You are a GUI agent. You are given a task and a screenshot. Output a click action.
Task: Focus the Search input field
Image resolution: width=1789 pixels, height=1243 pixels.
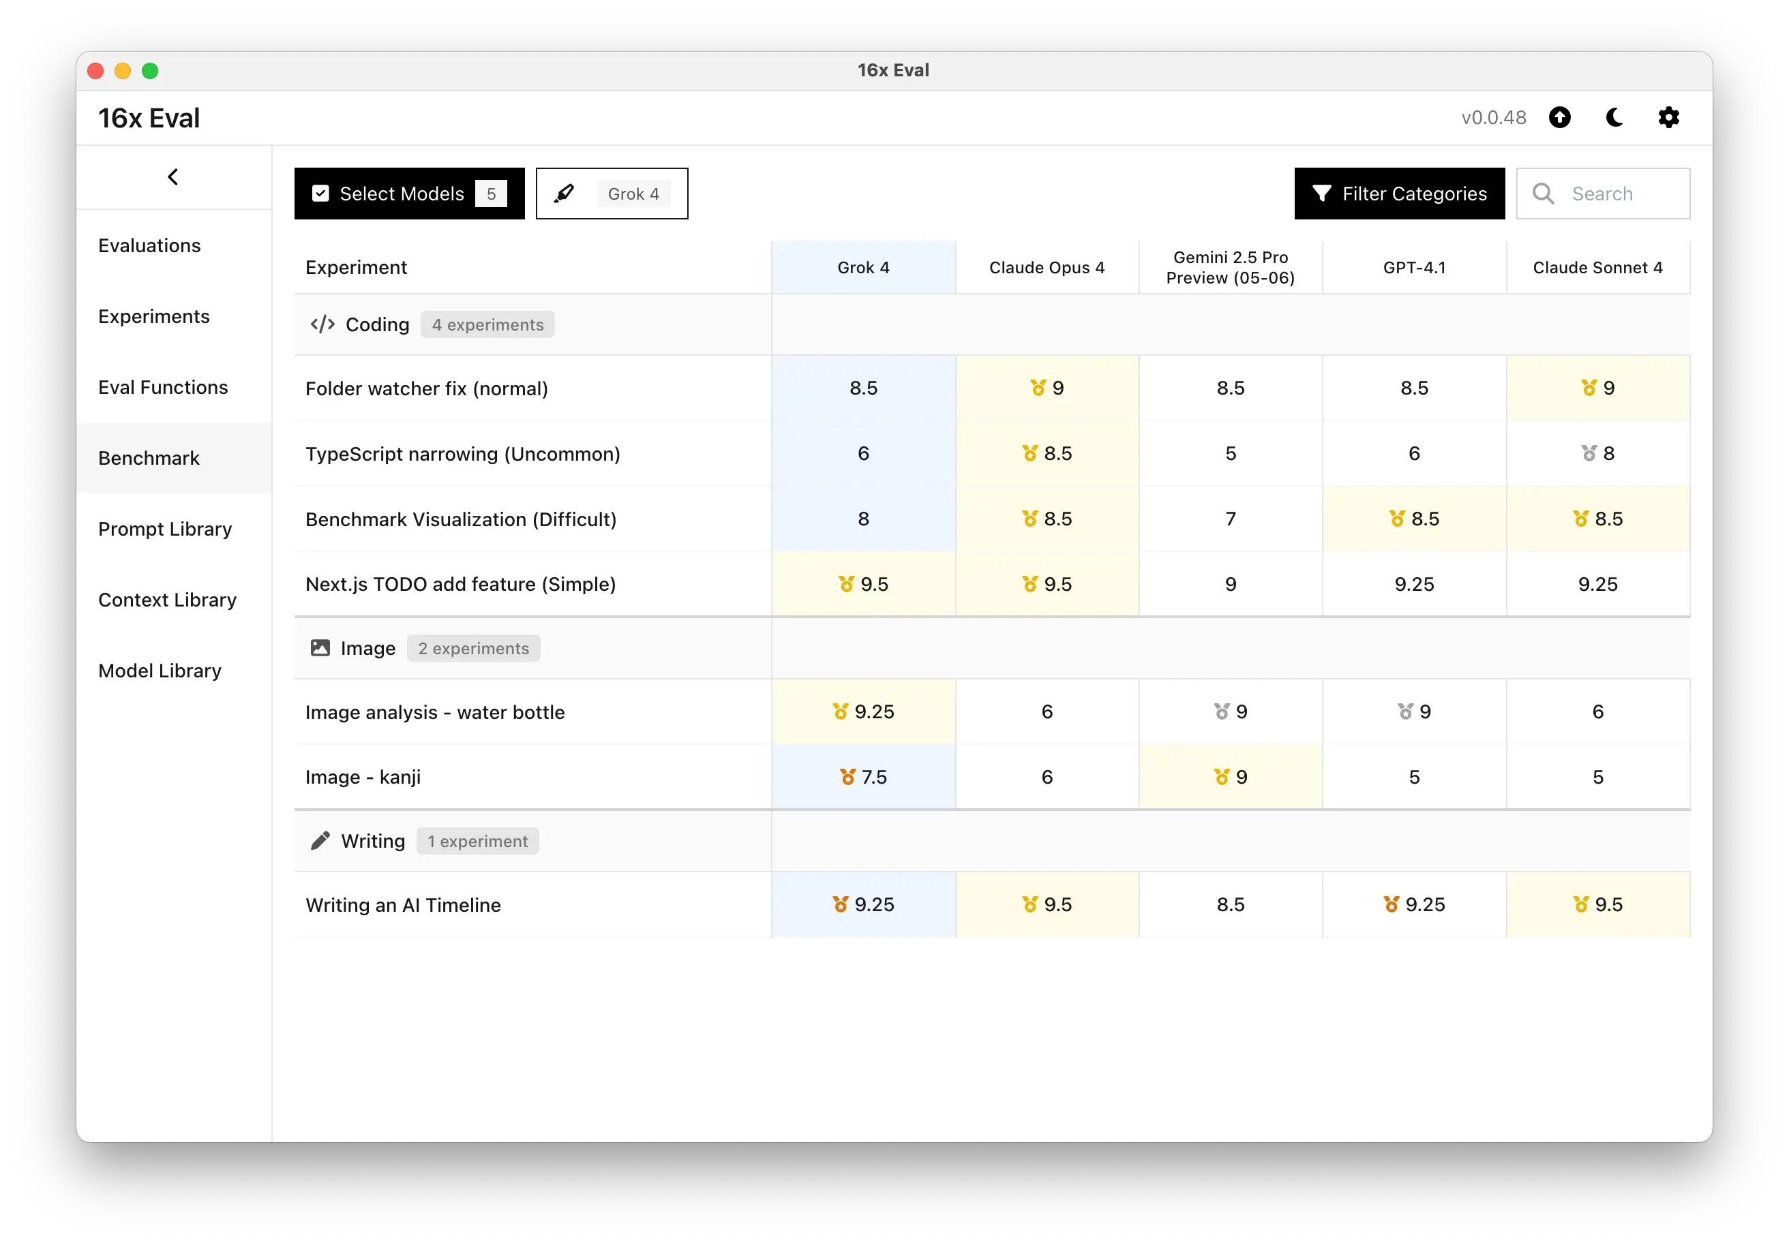(x=1603, y=193)
